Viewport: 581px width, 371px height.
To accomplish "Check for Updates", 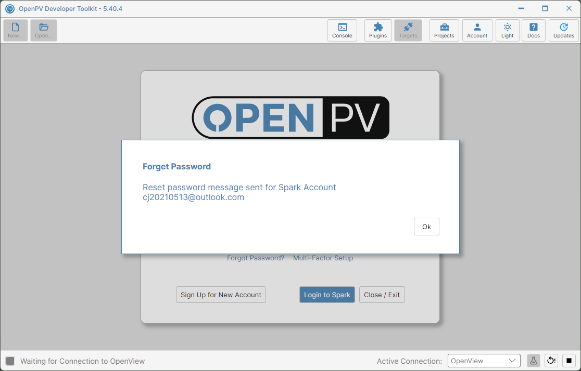I will 564,30.
